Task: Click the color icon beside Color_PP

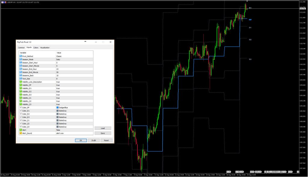Action: (20, 108)
